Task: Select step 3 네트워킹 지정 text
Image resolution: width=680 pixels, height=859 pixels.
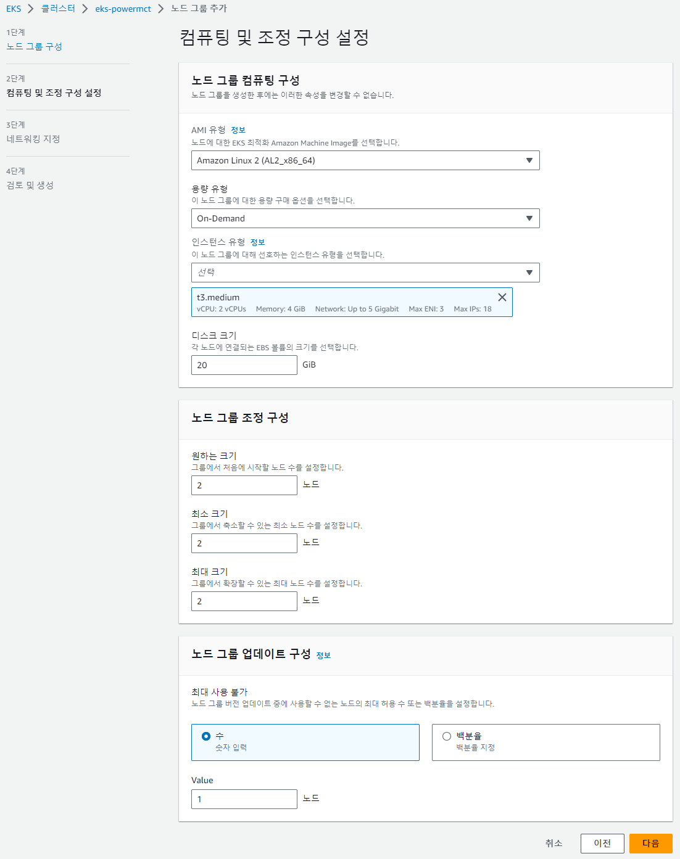Action: click(33, 139)
